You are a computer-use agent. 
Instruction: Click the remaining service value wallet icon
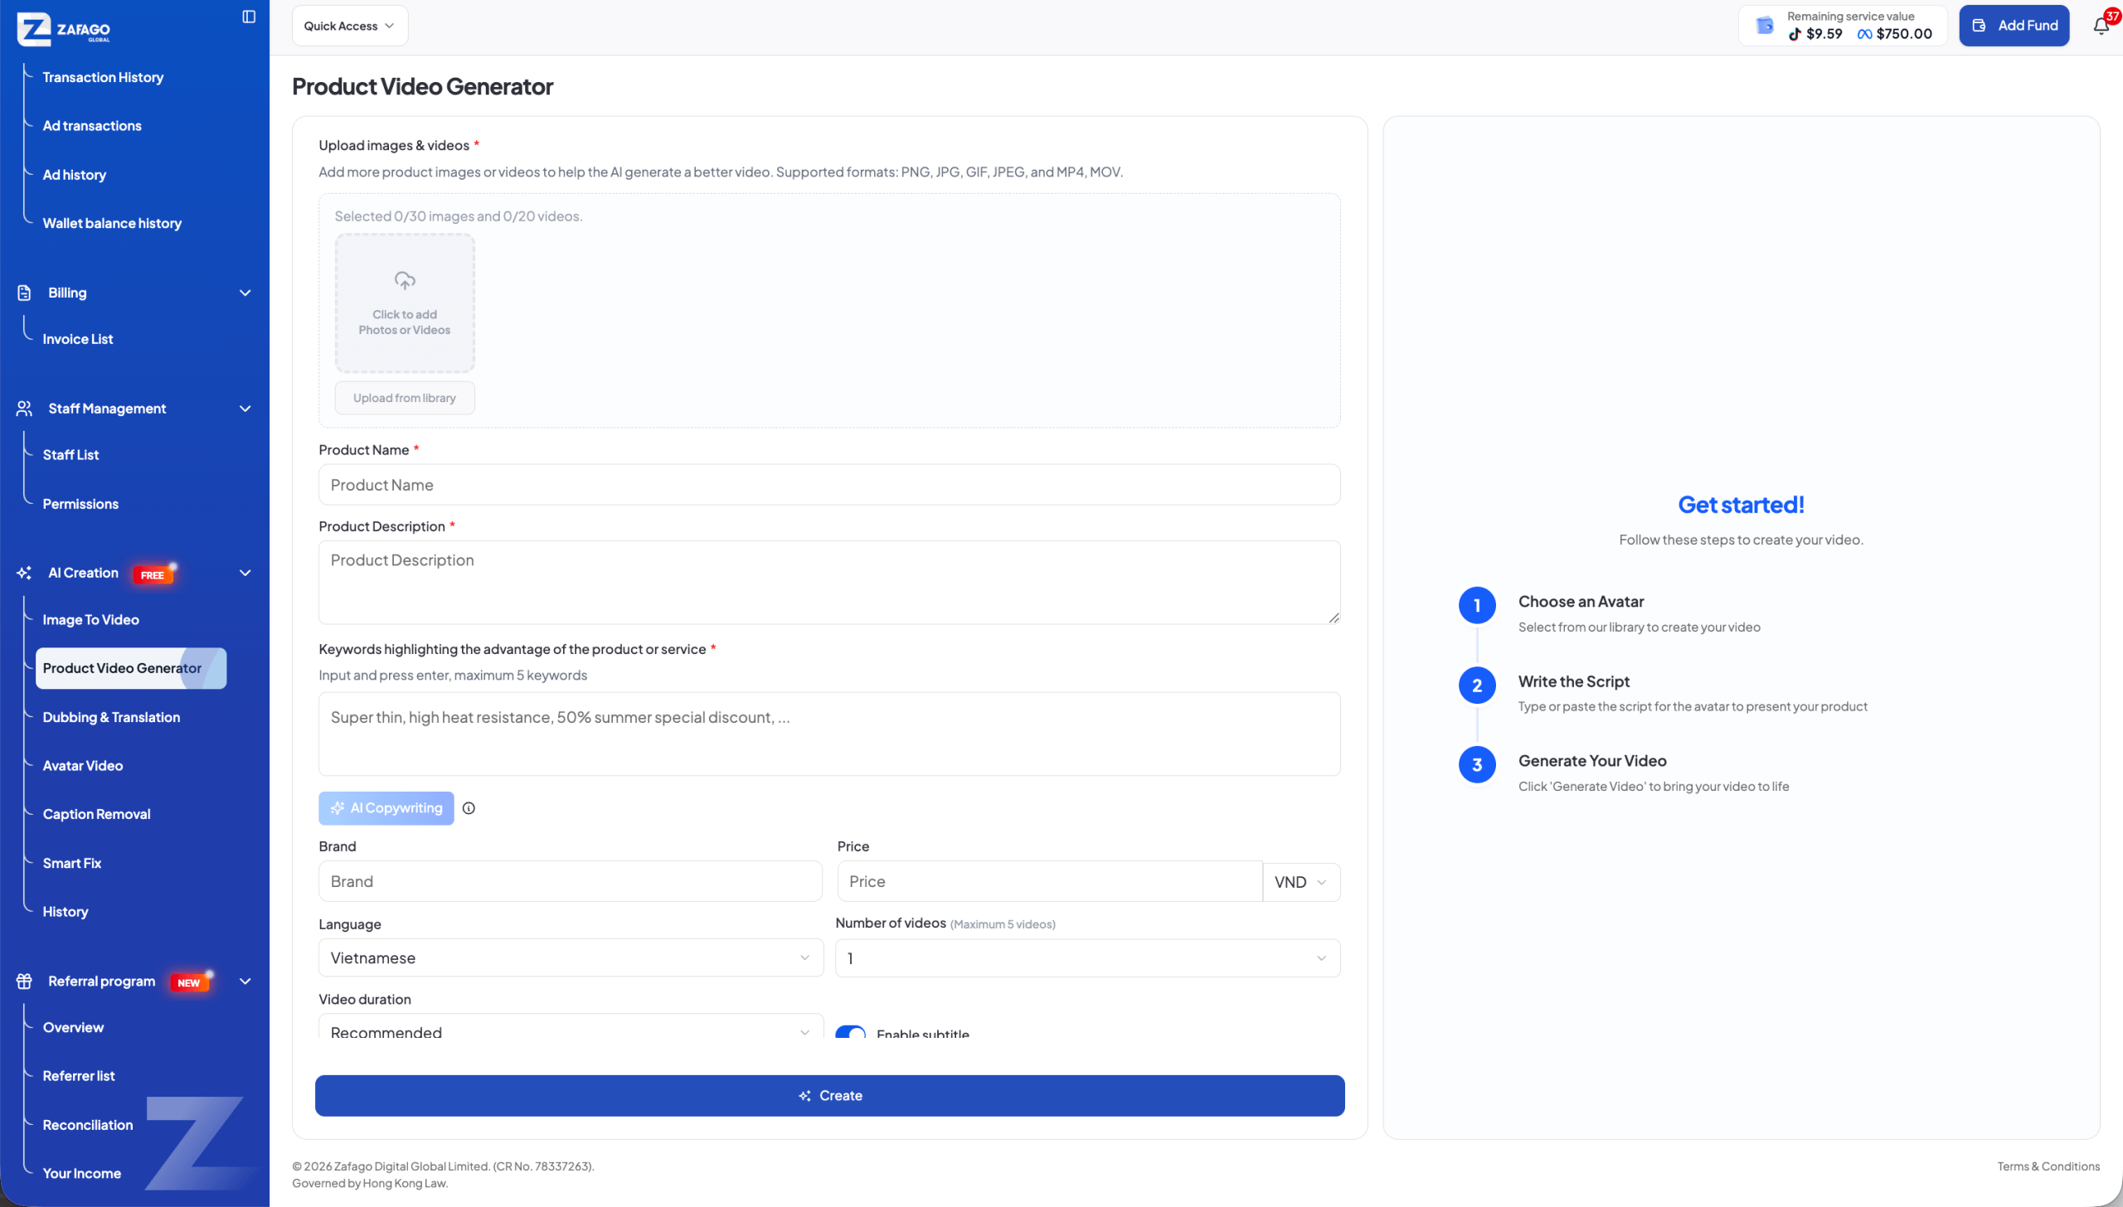click(x=1765, y=26)
